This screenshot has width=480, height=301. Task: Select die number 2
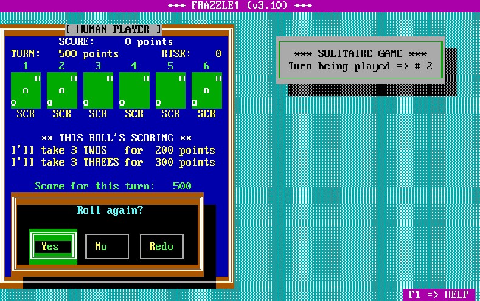pos(62,90)
